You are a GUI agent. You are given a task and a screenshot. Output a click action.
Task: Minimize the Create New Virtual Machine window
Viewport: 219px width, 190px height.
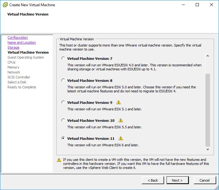coord(183,5)
